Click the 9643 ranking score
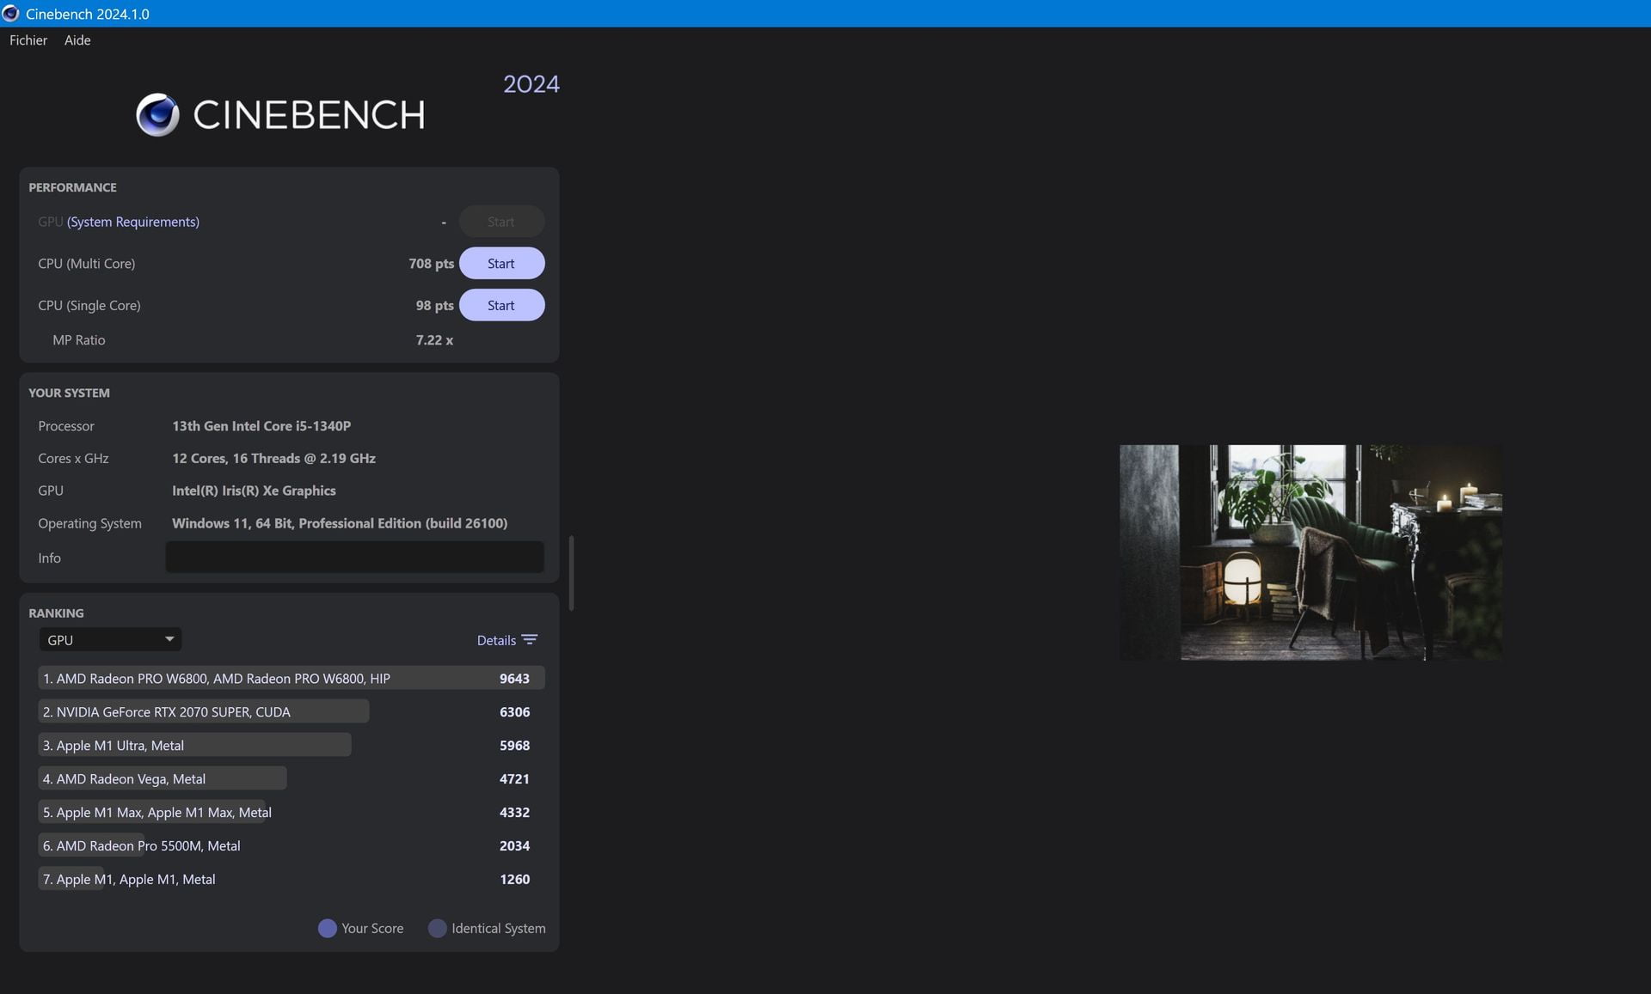The image size is (1651, 994). click(514, 679)
